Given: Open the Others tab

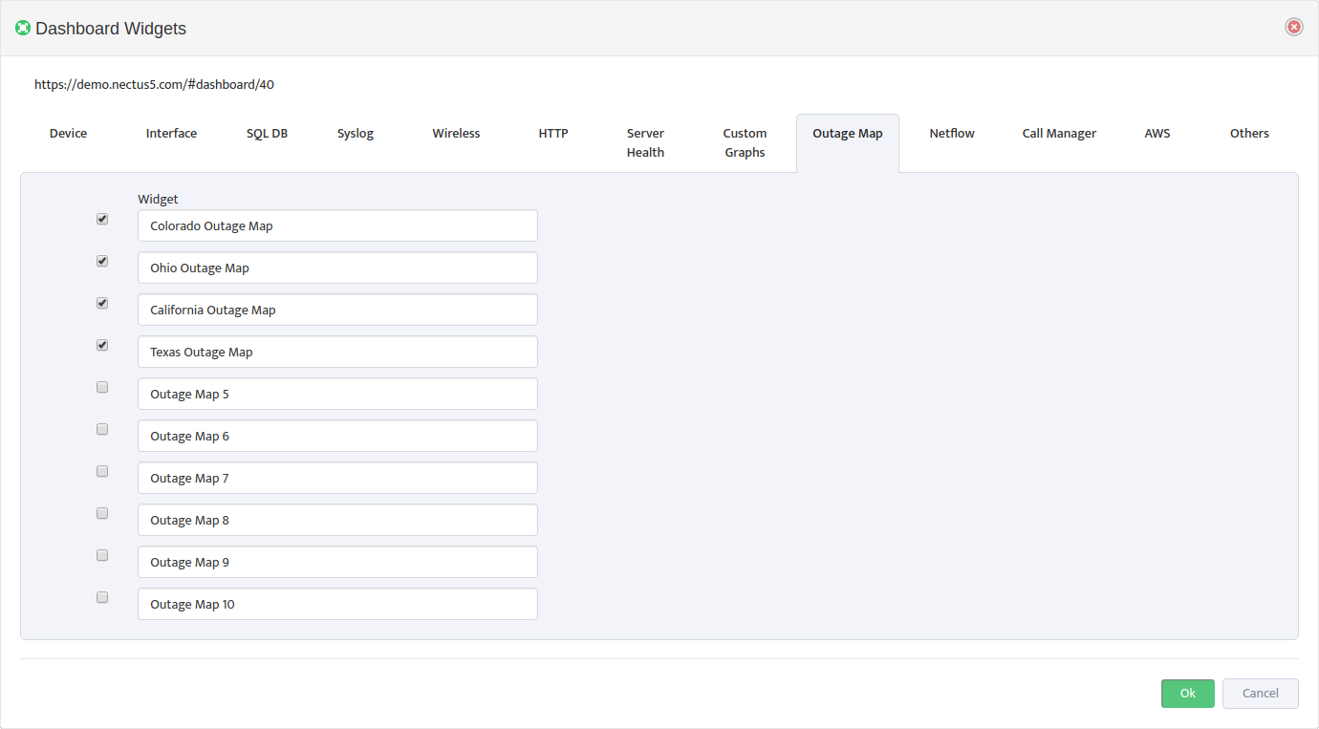Looking at the screenshot, I should click(1249, 134).
